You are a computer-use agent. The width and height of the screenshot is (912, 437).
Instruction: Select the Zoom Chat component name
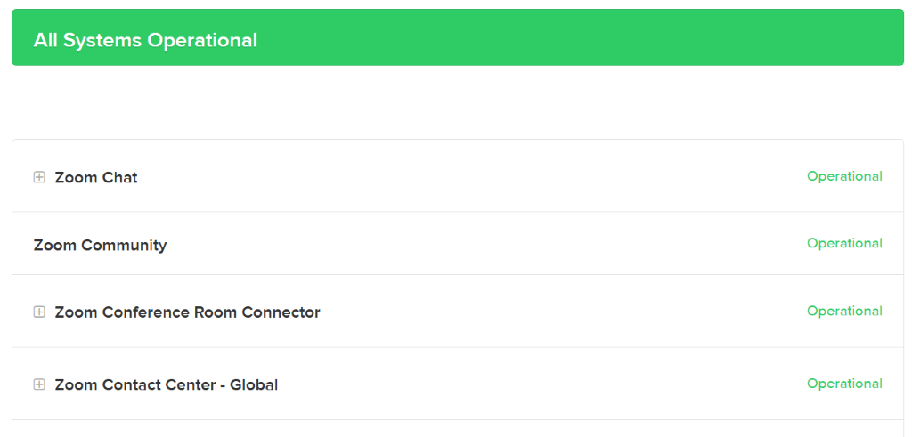click(96, 177)
